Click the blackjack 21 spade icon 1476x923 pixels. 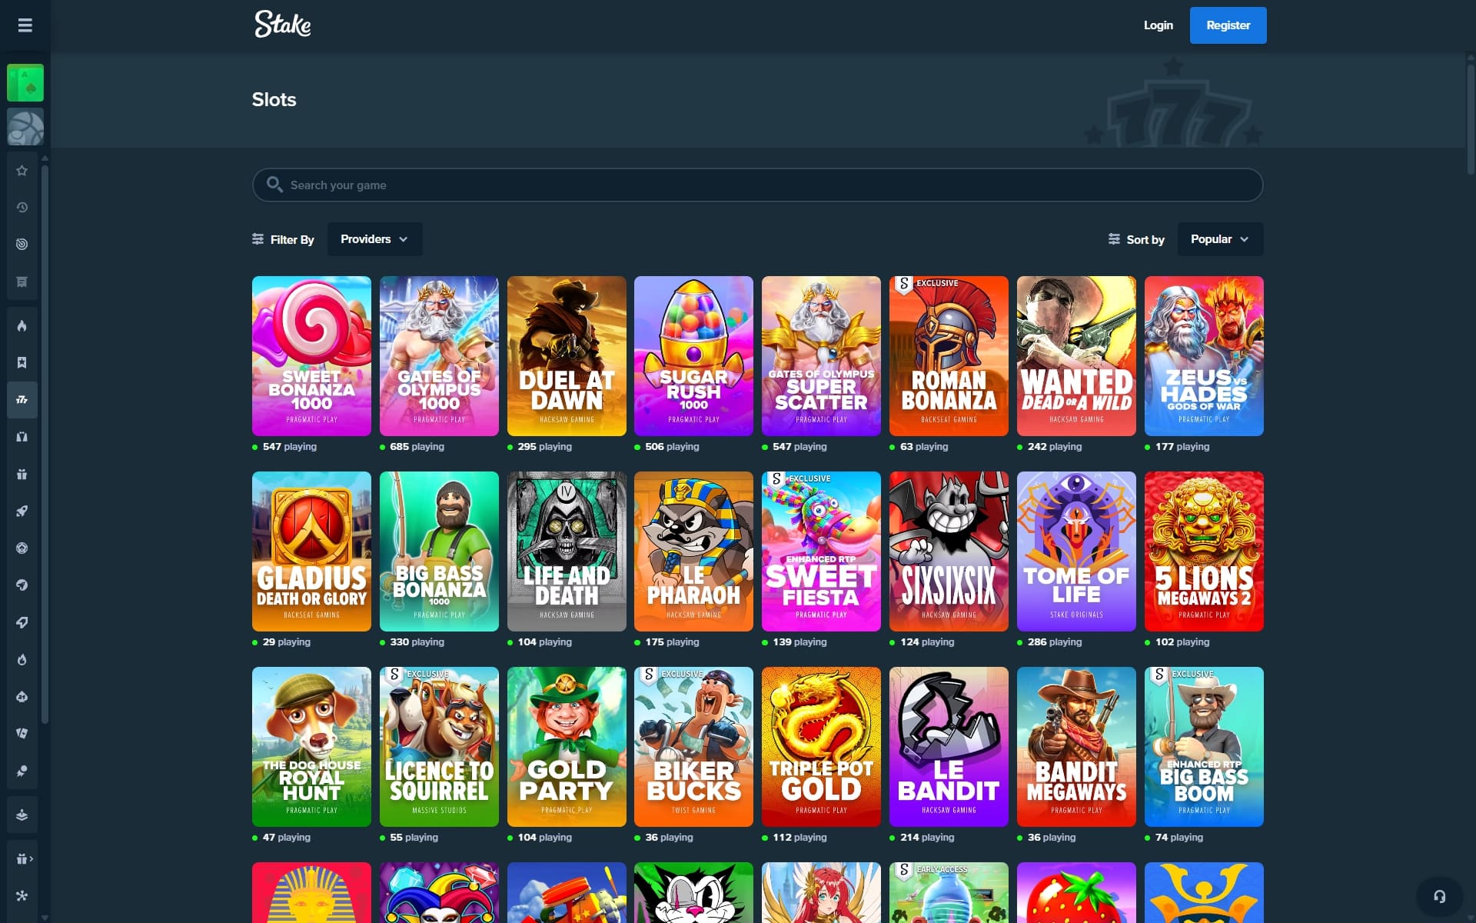point(22,697)
